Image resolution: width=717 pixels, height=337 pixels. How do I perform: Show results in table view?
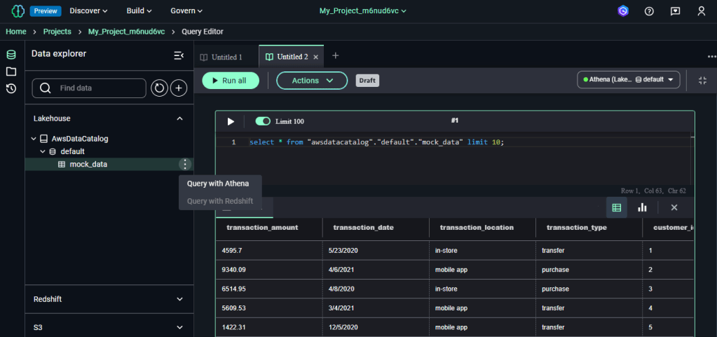(617, 207)
